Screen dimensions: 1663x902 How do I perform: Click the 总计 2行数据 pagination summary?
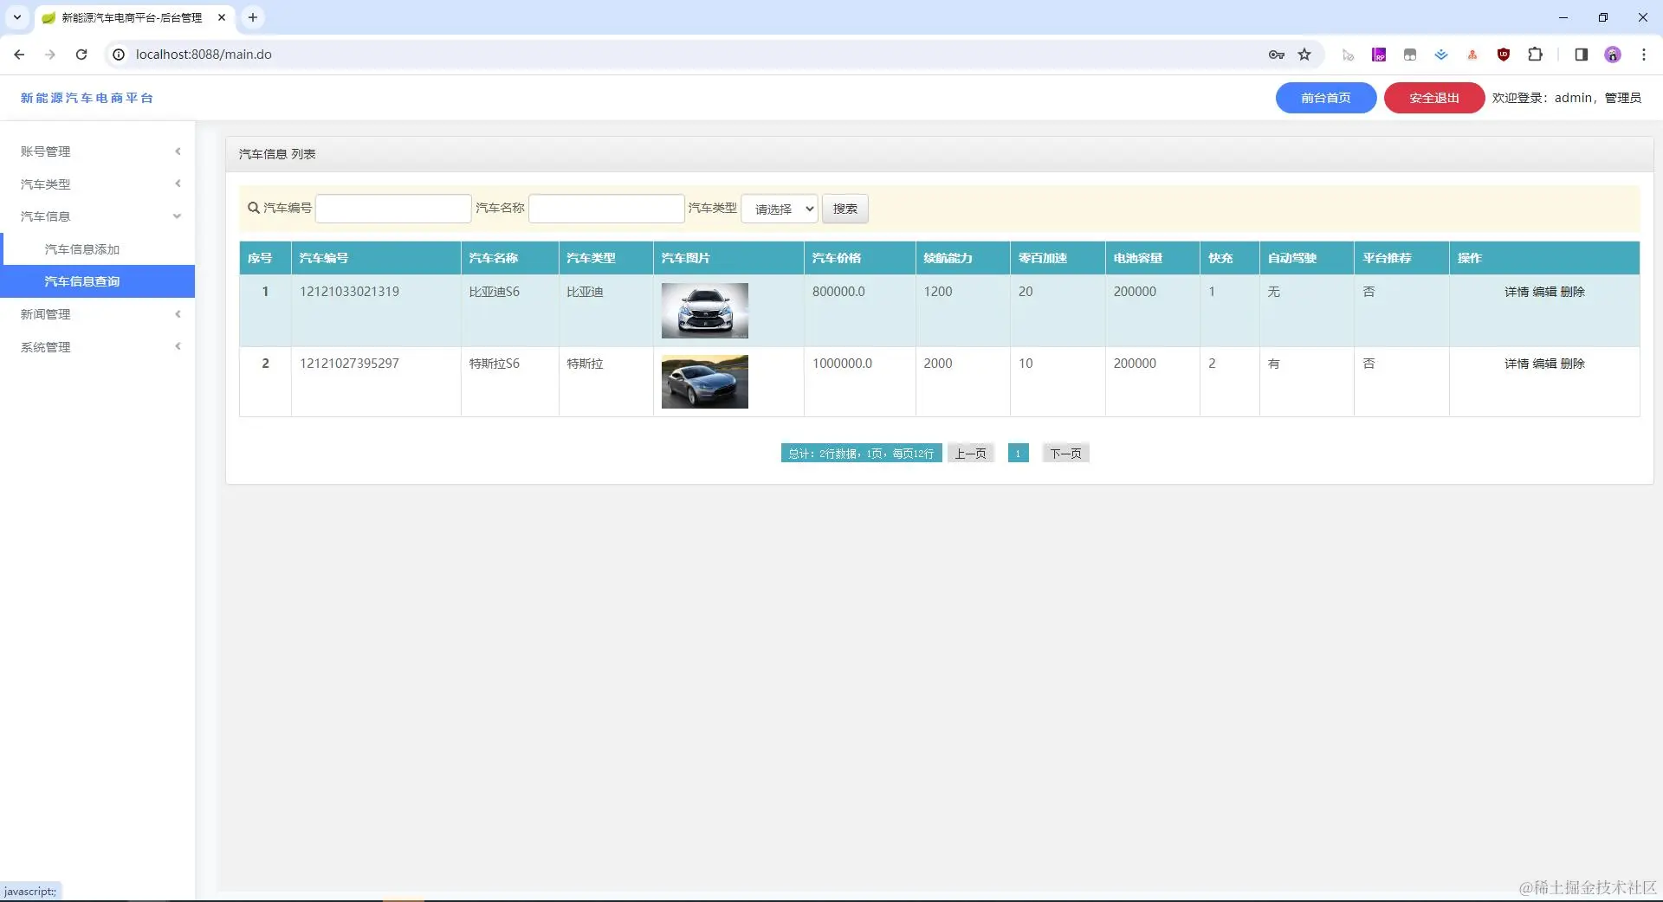(861, 454)
